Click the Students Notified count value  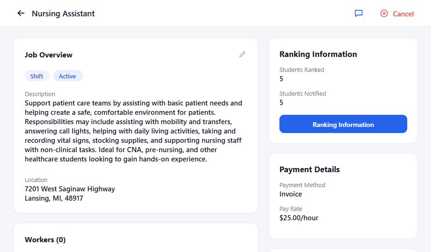(281, 103)
